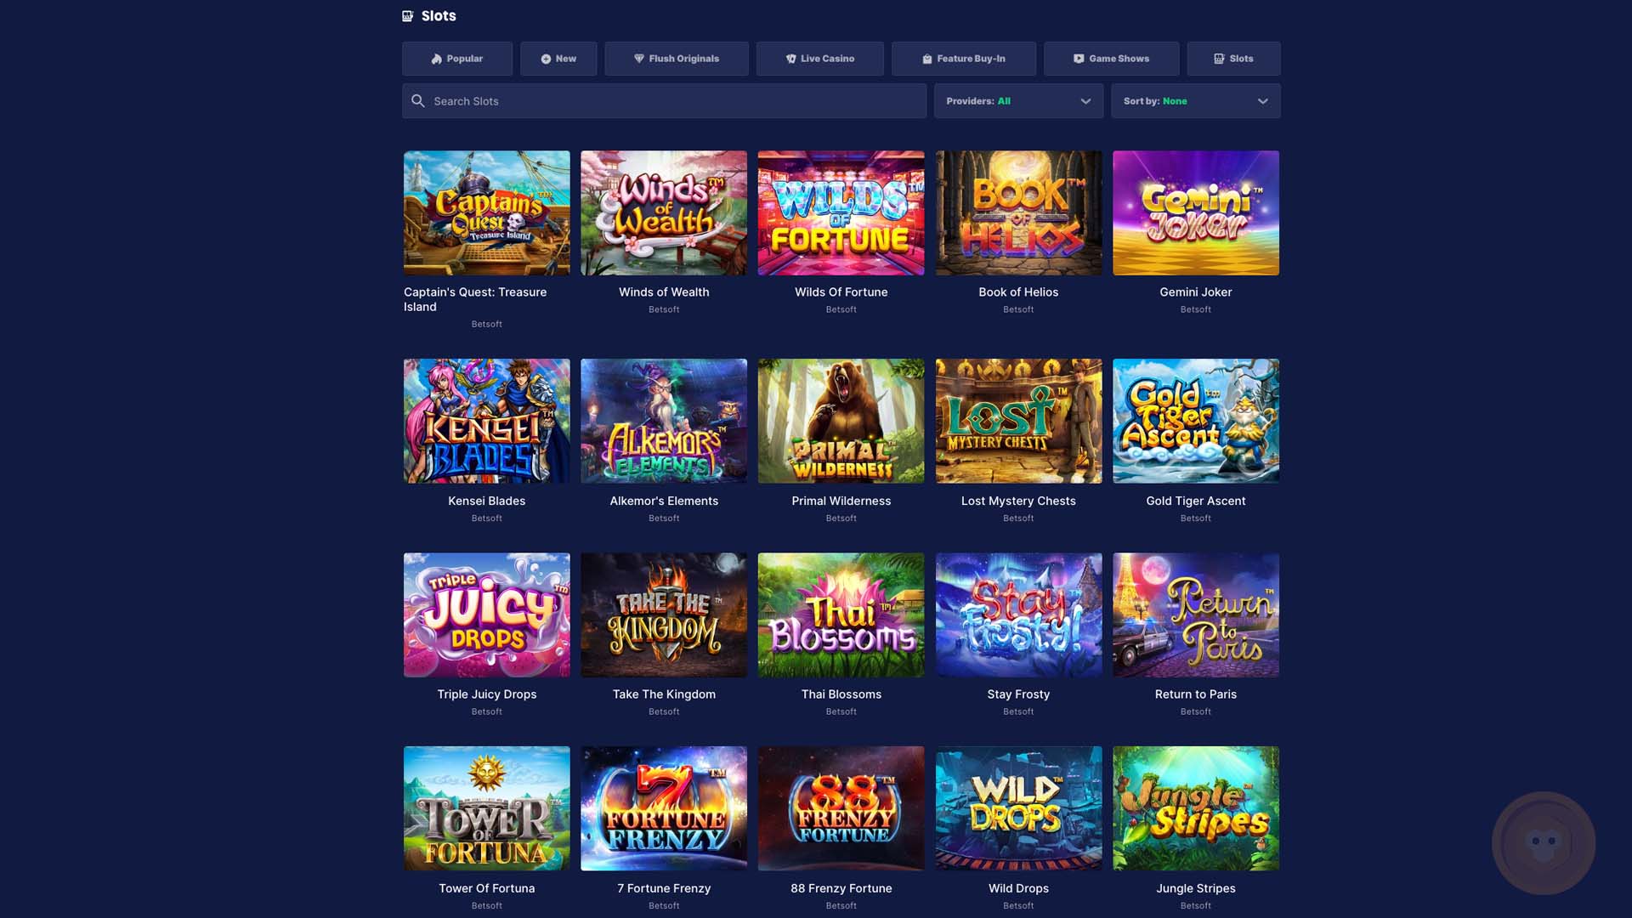
Task: Open the Kensei Blades game thumbnail
Action: coord(486,421)
